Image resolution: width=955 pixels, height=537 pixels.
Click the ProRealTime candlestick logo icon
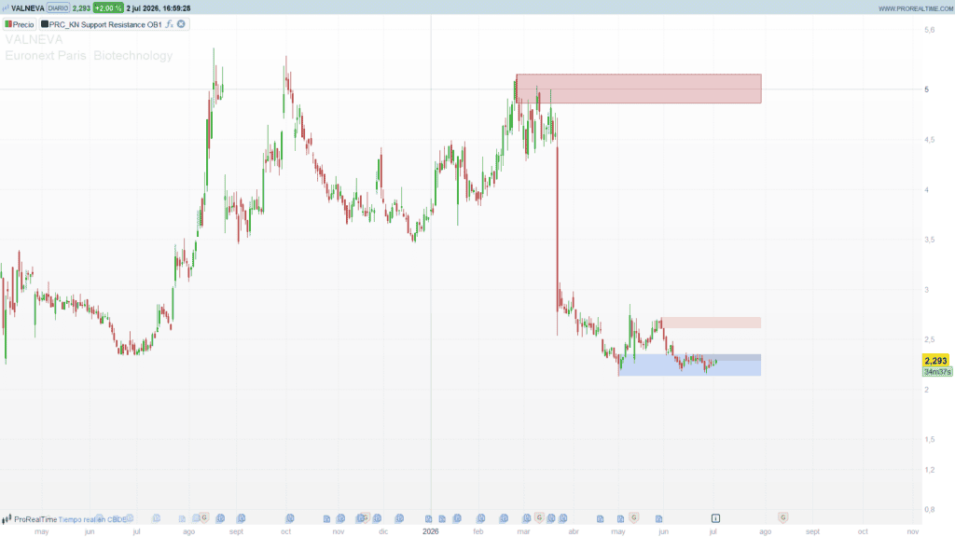7,519
